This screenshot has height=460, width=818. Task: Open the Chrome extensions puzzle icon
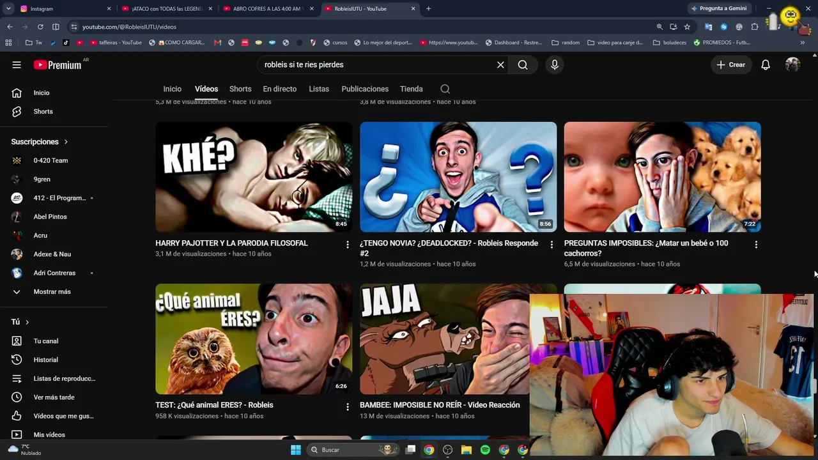[755, 27]
